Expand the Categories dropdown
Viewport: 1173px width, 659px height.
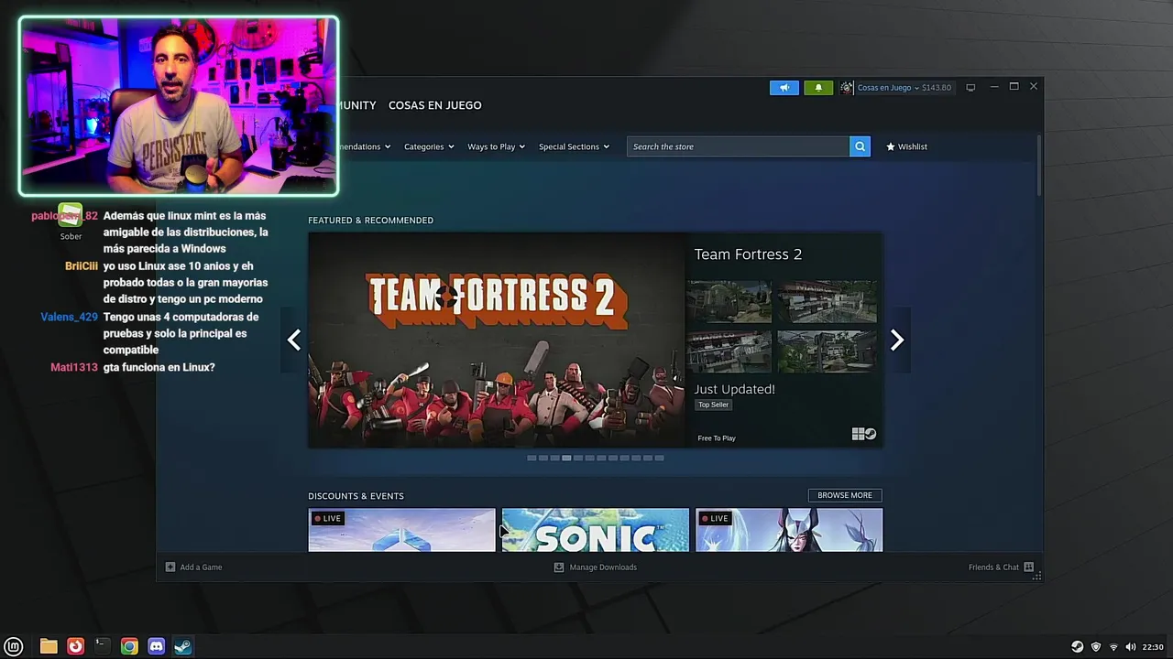(x=429, y=146)
